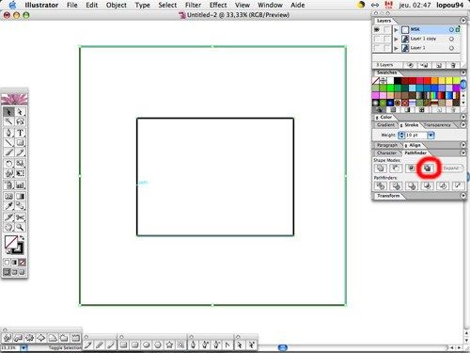470x353 pixels.
Task: Expand the MSK layer disclosure triangle
Action: 396,30
